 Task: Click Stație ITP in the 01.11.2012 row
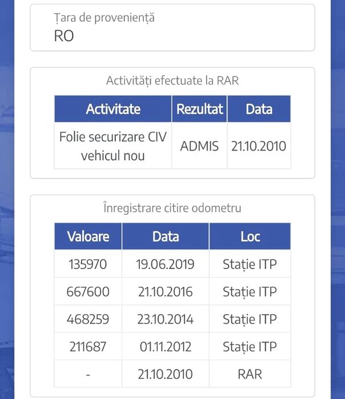tap(250, 347)
